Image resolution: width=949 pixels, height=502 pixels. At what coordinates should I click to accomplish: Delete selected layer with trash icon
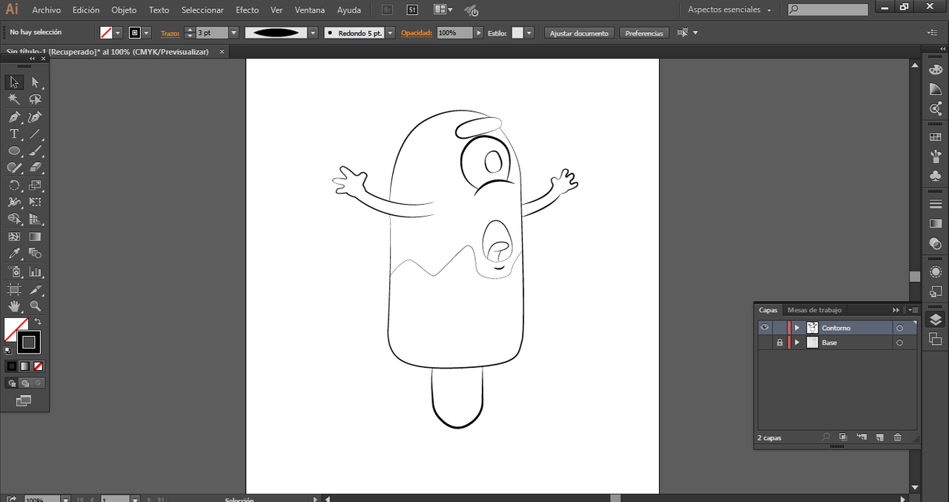click(x=897, y=437)
